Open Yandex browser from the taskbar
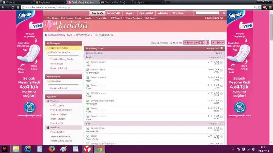The image size is (273, 153). coord(87,149)
